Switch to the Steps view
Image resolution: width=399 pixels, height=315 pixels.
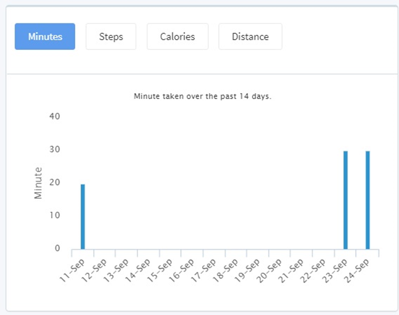(111, 37)
